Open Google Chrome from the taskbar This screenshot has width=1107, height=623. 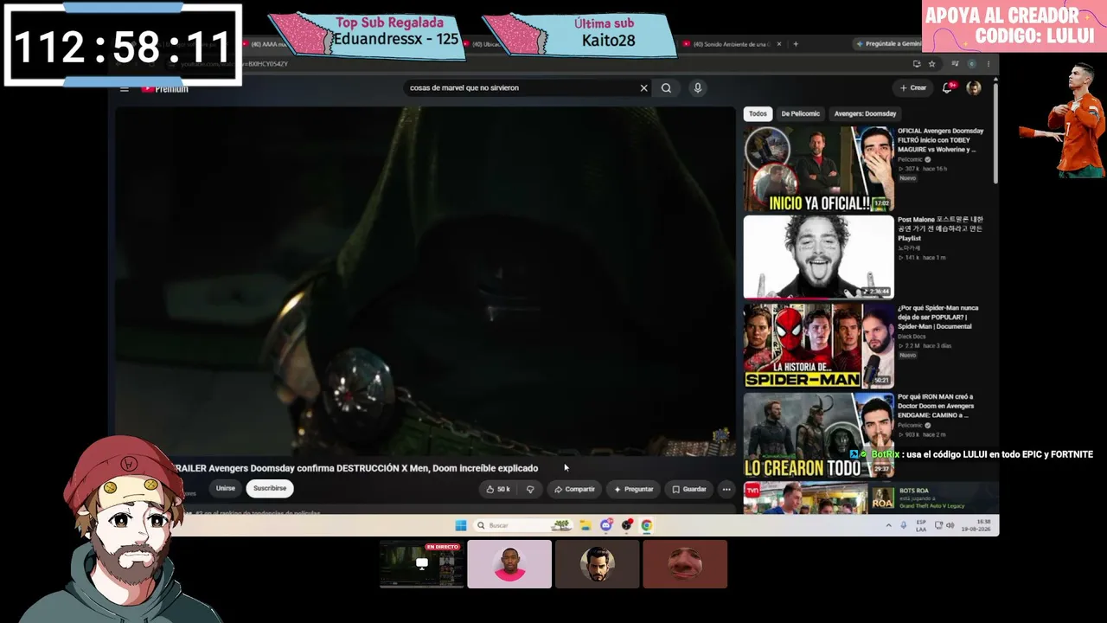pyautogui.click(x=646, y=525)
